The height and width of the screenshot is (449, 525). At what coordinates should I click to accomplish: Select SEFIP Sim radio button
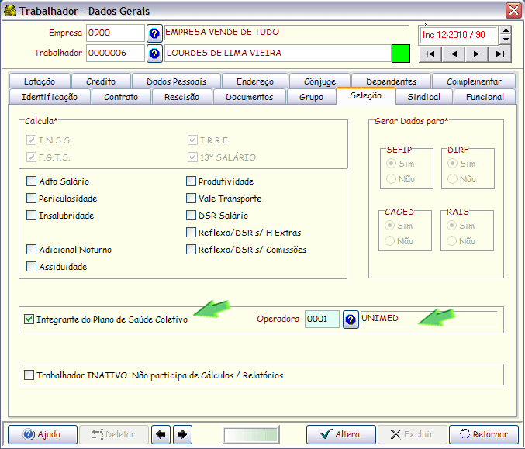(391, 164)
